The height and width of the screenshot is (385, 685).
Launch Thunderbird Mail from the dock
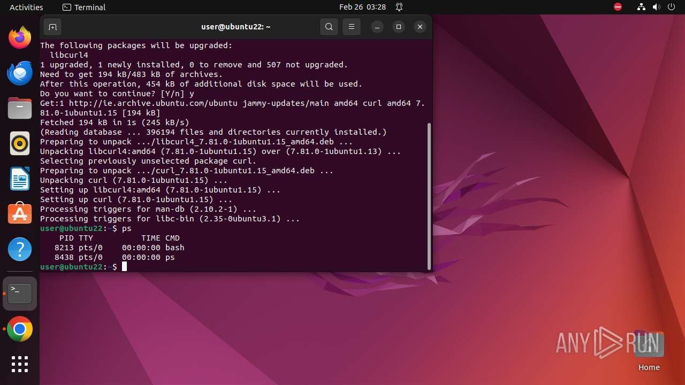click(x=20, y=73)
